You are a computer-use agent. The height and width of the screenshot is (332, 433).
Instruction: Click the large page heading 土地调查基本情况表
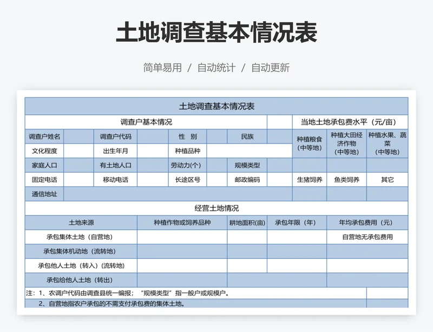(216, 34)
